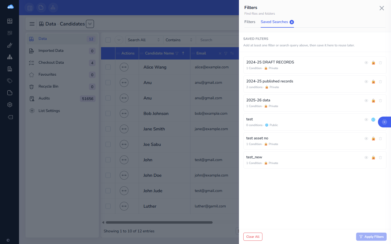
Task: Open the tags icon in left sidebar
Action: [10, 81]
